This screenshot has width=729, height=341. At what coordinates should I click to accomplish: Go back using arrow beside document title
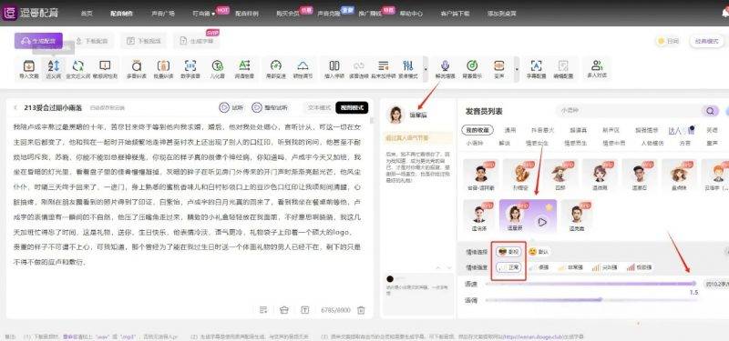tap(15, 107)
